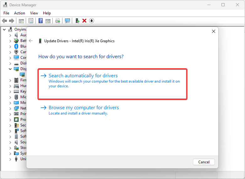The height and width of the screenshot is (179, 245).
Task: Open the View menu
Action: click(x=34, y=13)
